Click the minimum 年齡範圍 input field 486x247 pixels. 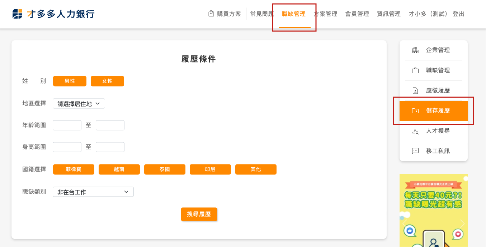67,125
